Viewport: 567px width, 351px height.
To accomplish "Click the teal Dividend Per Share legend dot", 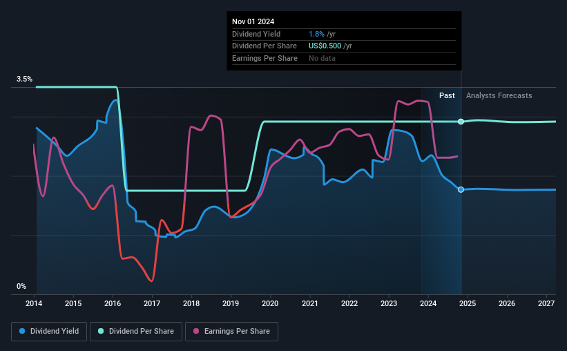I will (x=101, y=331).
